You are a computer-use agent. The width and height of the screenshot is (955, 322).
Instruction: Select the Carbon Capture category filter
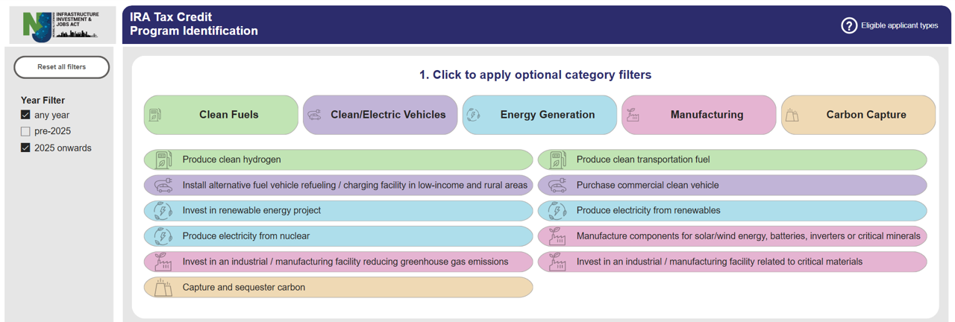(x=858, y=115)
